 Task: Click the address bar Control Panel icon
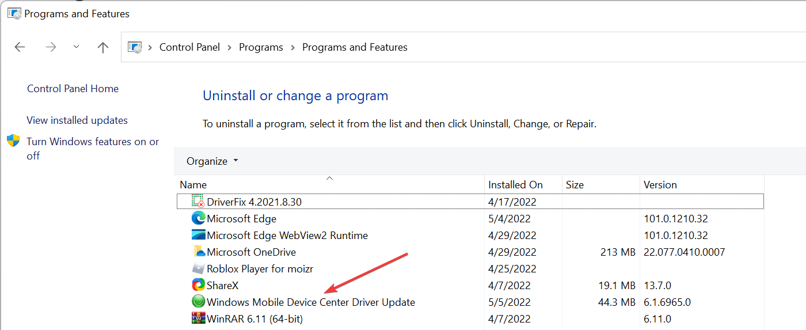click(x=135, y=47)
